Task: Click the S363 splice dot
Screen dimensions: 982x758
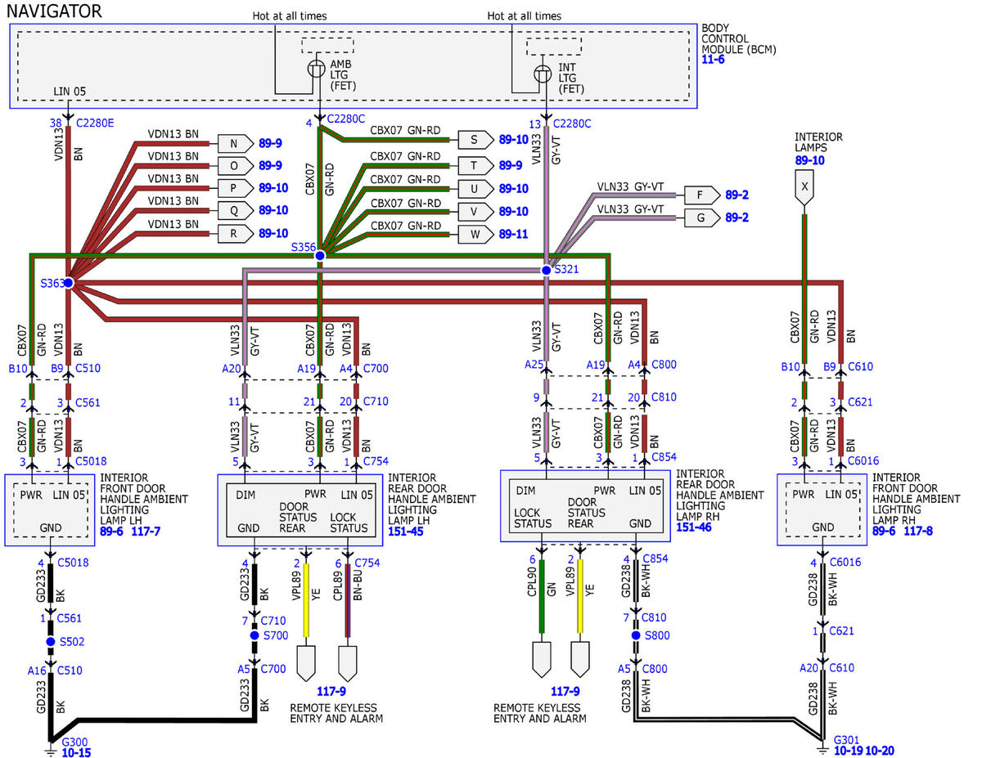Action: 69,283
